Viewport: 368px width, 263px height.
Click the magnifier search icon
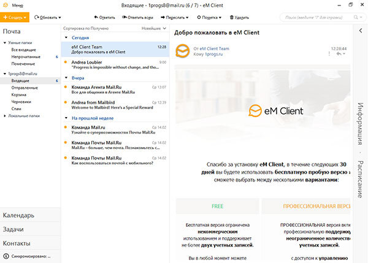coord(356,17)
